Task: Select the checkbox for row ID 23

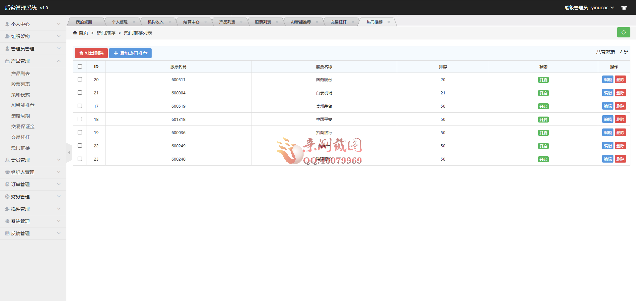Action: point(80,159)
